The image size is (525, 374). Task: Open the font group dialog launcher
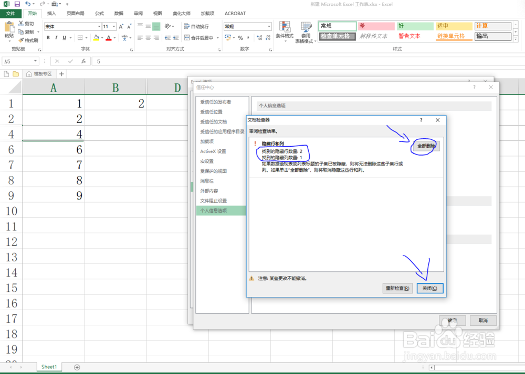(x=131, y=50)
